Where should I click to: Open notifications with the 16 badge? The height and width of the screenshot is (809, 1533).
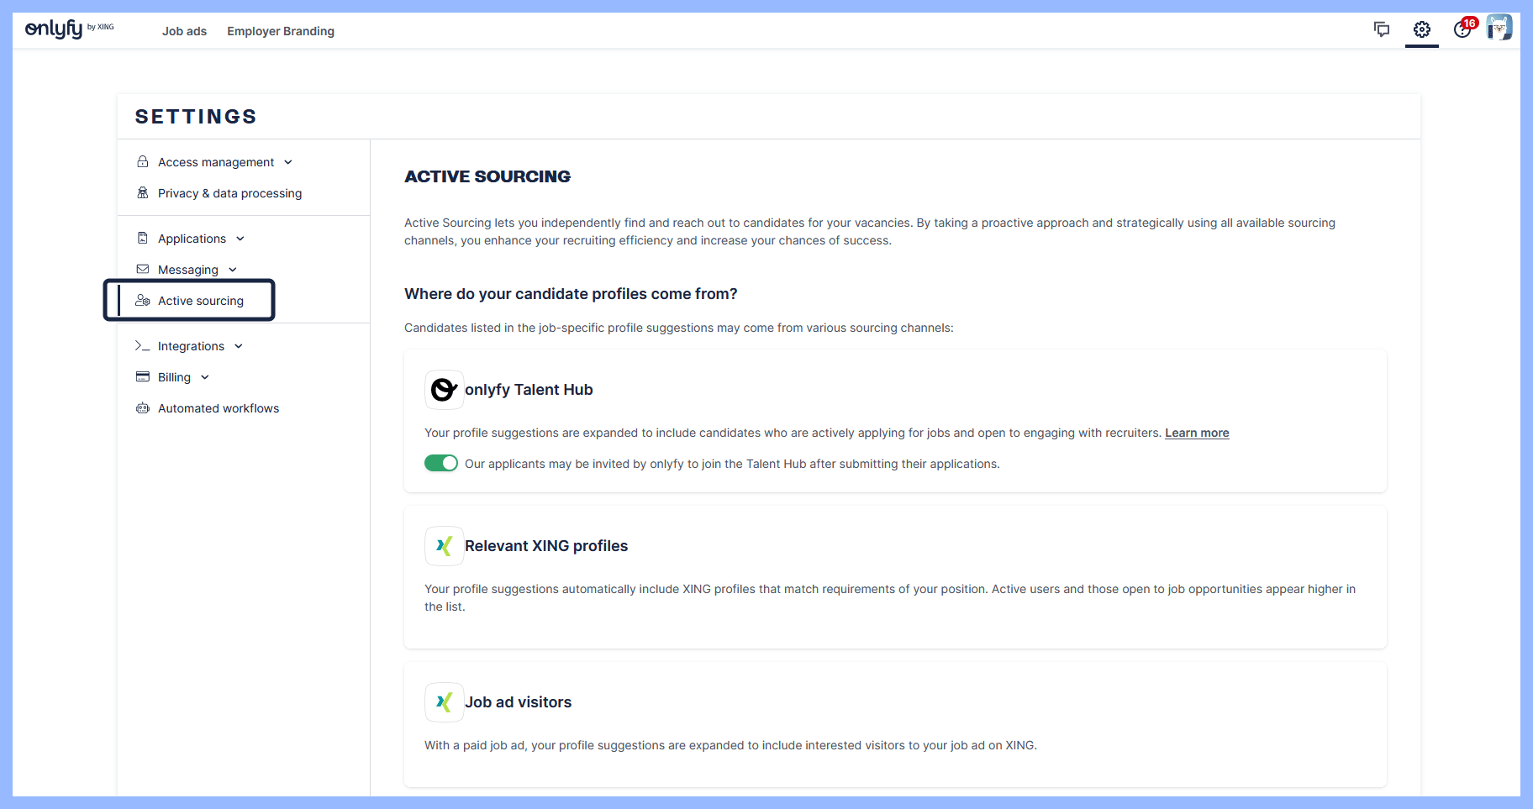1462,29
